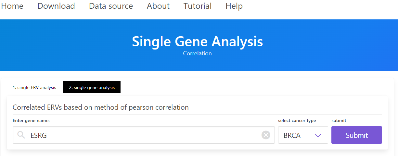Select the single gene analysis tab
398x156 pixels.
click(x=92, y=87)
